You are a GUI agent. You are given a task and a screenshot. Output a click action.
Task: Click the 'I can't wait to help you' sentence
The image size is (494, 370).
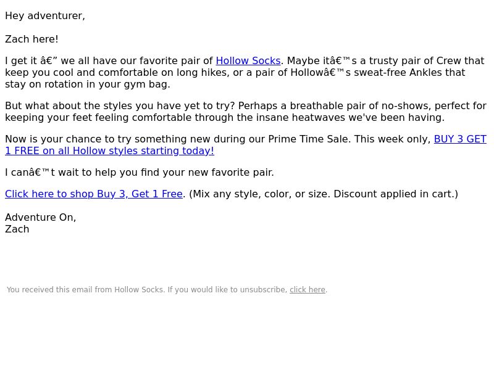click(140, 173)
